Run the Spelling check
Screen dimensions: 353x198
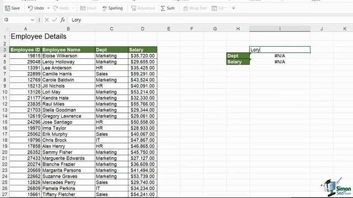[113, 8]
